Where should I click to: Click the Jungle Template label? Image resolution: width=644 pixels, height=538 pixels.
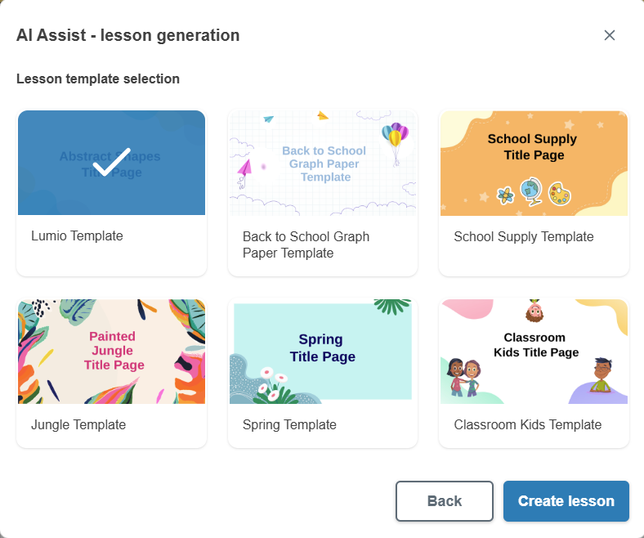[78, 425]
